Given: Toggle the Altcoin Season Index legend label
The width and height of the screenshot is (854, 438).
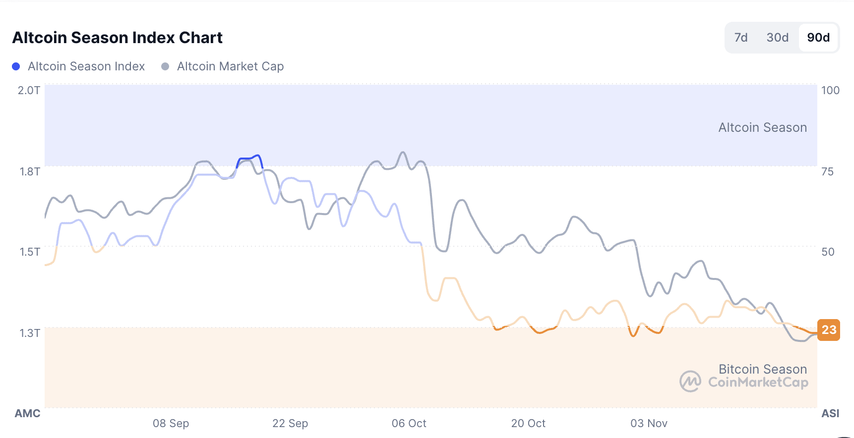Looking at the screenshot, I should (x=86, y=66).
